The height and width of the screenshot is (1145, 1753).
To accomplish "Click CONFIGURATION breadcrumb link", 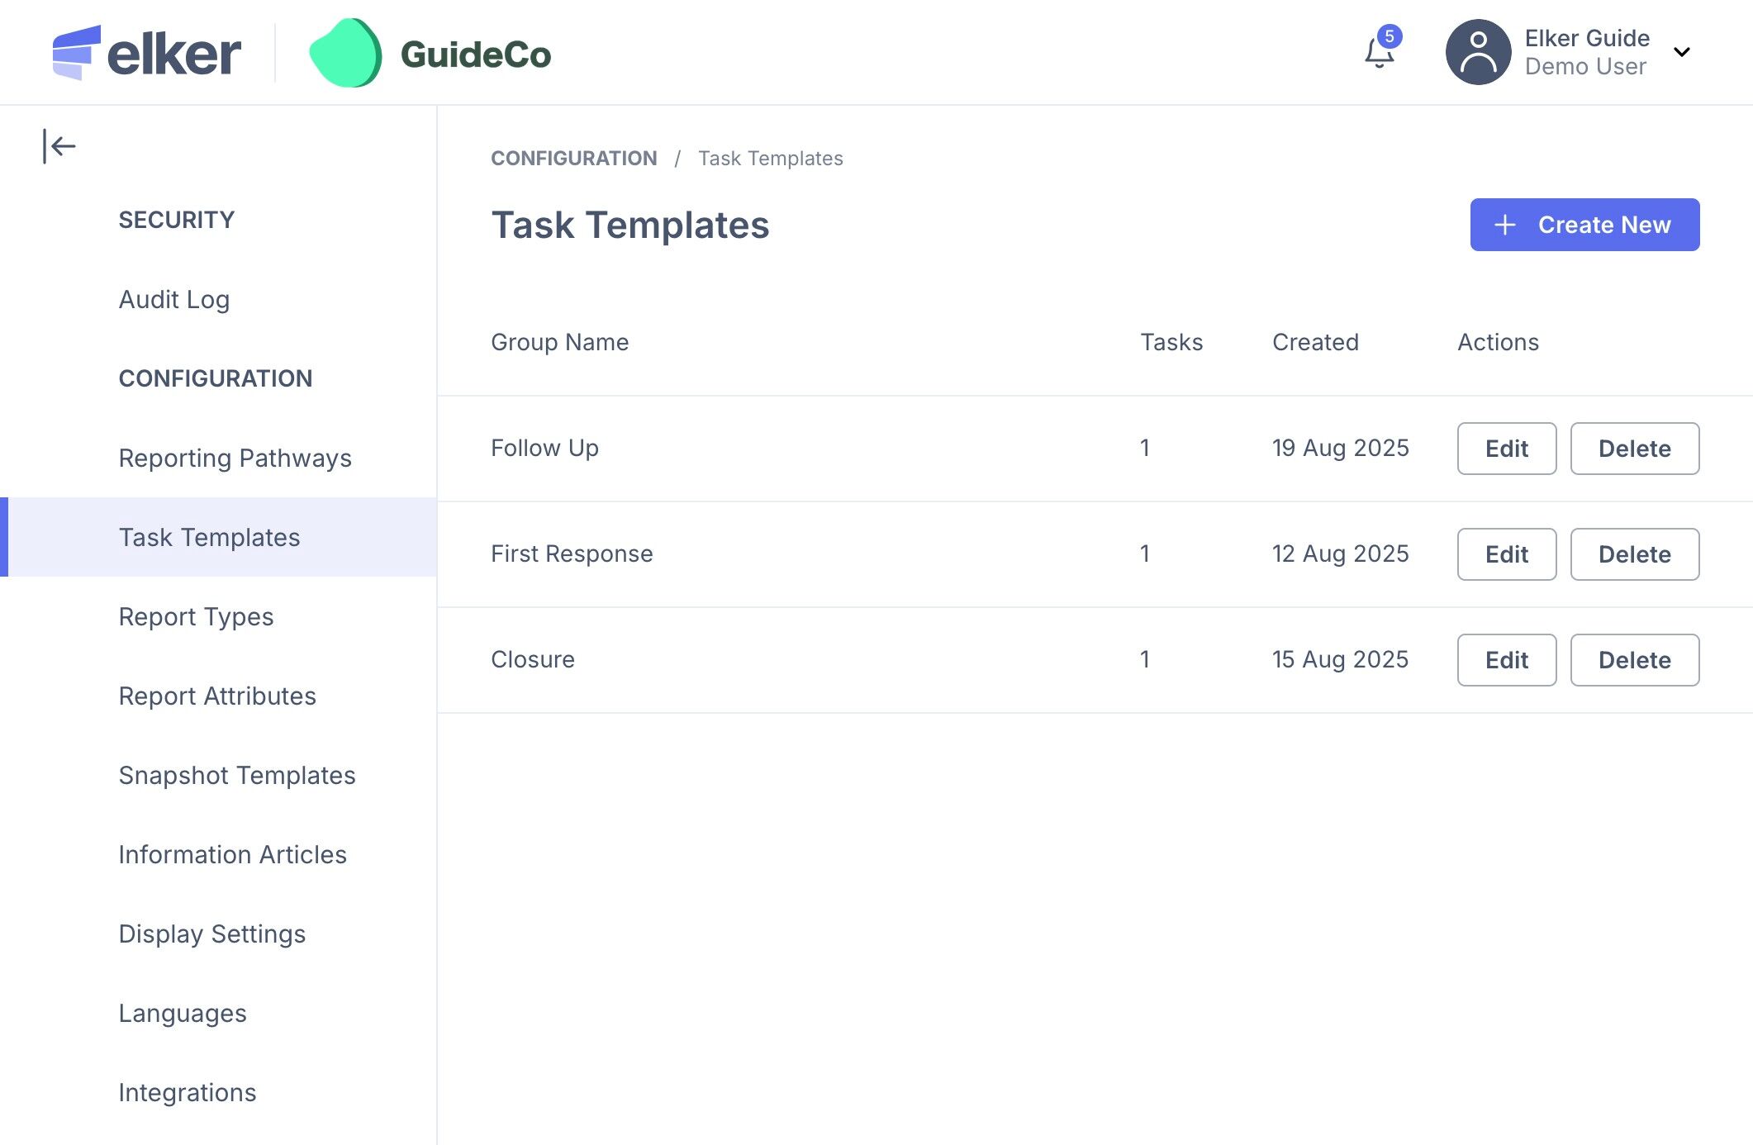I will point(573,158).
